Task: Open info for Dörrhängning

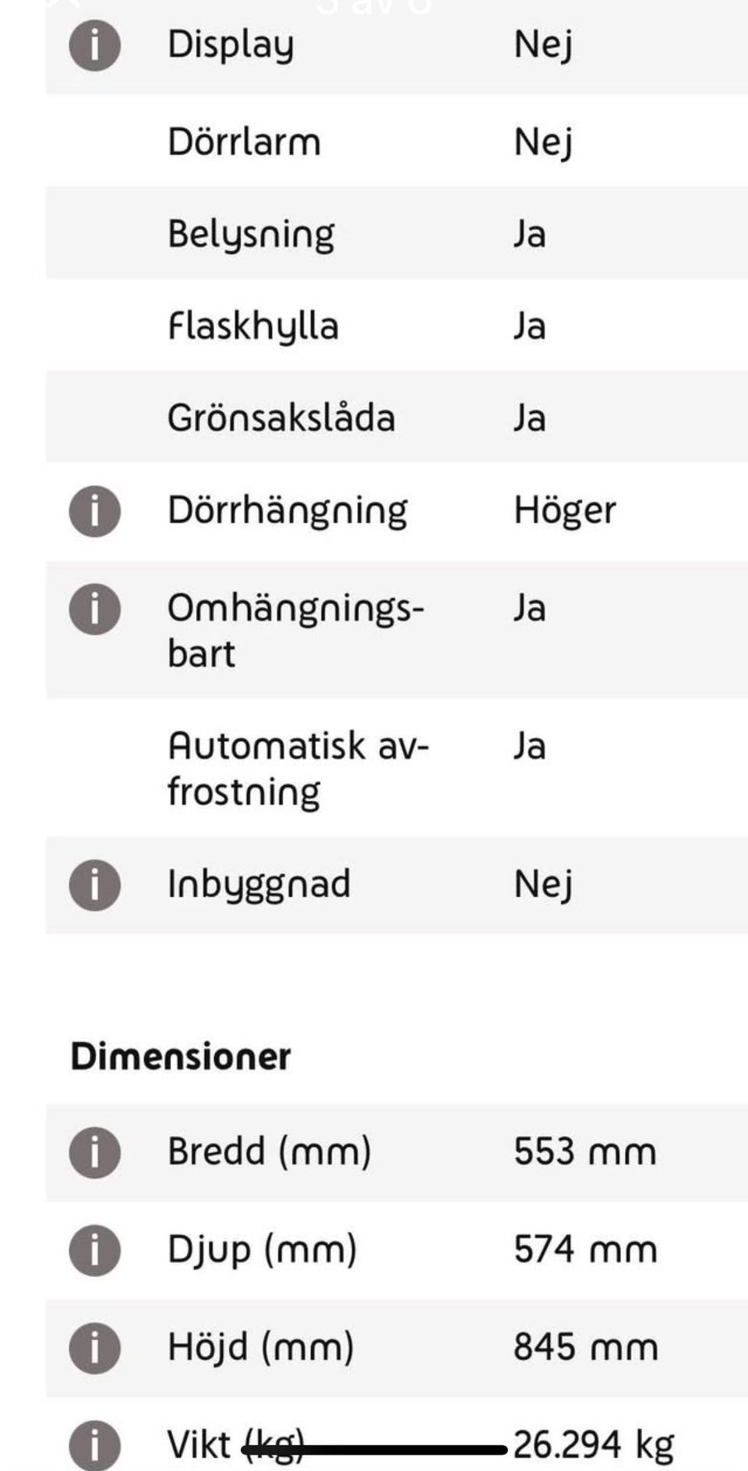Action: pos(94,511)
